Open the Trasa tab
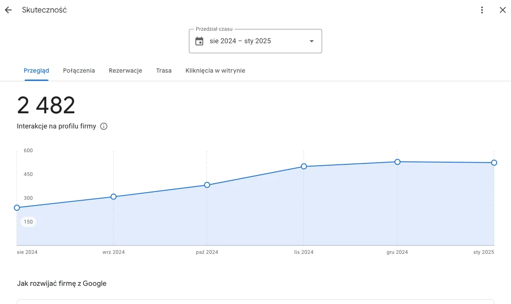Image resolution: width=511 pixels, height=304 pixels. [x=164, y=70]
